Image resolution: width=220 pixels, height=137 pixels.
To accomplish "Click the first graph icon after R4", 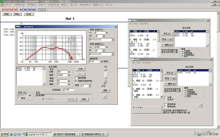I will click(x=40, y=10).
